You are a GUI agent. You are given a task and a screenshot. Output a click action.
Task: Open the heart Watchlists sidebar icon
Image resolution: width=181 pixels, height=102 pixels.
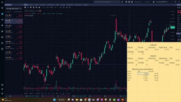[2, 8]
